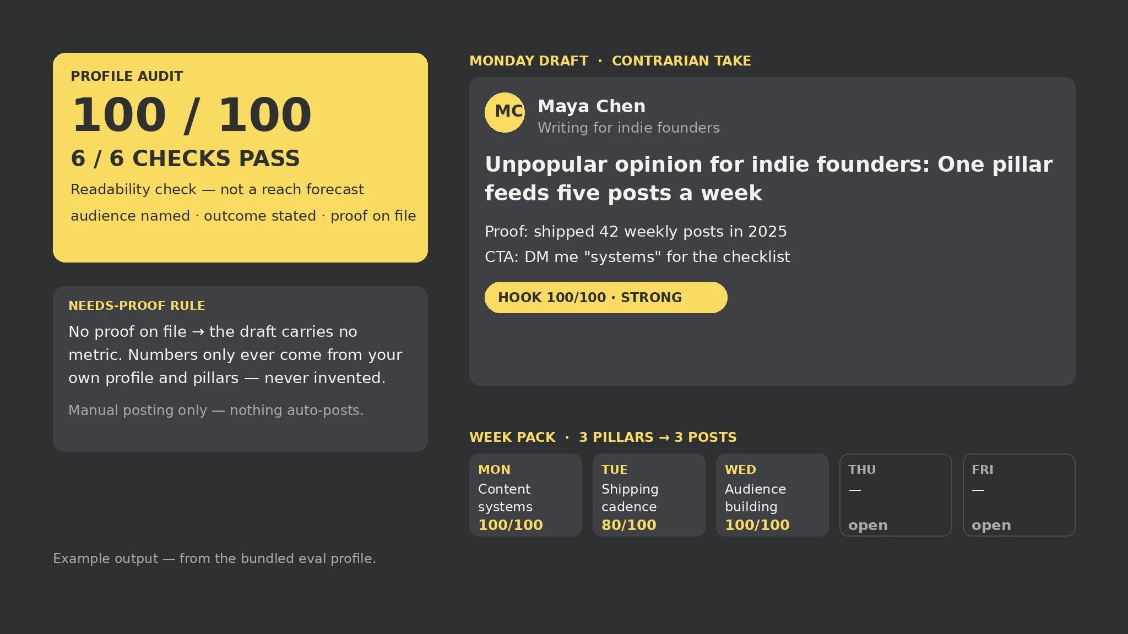Select the Needs-Proof Rule panel heading

[137, 305]
